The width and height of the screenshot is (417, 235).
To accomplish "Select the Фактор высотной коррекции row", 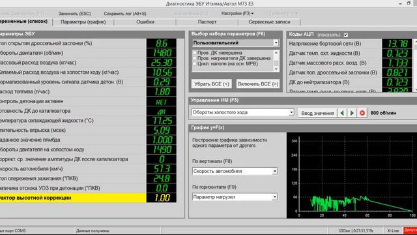I will [x=88, y=198].
